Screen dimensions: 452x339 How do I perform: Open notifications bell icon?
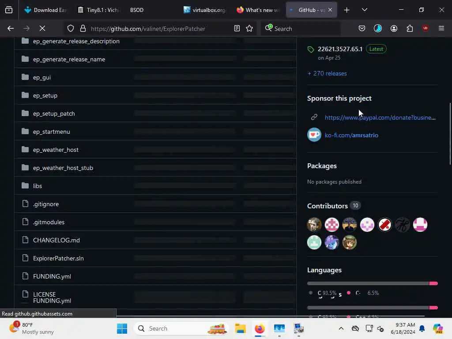pyautogui.click(x=422, y=328)
